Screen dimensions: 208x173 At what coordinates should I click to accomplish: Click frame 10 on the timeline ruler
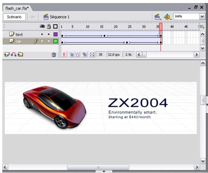pyautogui.click(x=88, y=27)
